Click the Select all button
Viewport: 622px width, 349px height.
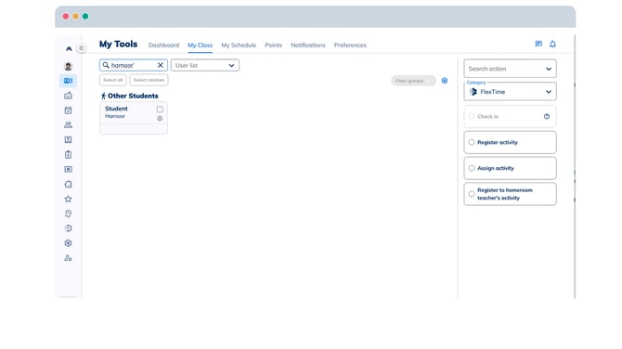click(x=113, y=80)
